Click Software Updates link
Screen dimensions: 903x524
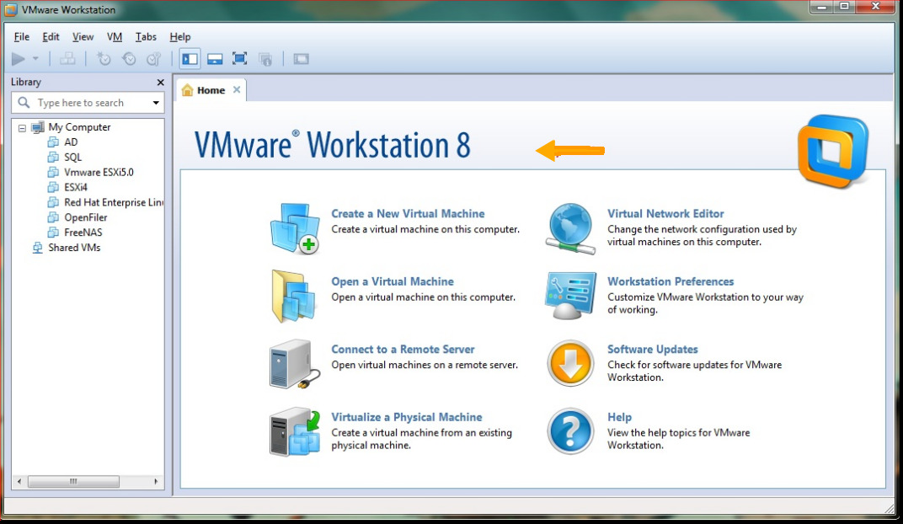click(653, 350)
